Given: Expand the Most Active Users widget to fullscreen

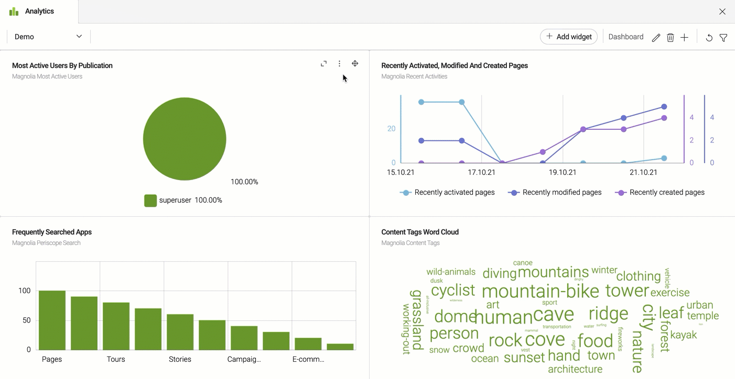Looking at the screenshot, I should pyautogui.click(x=323, y=63).
